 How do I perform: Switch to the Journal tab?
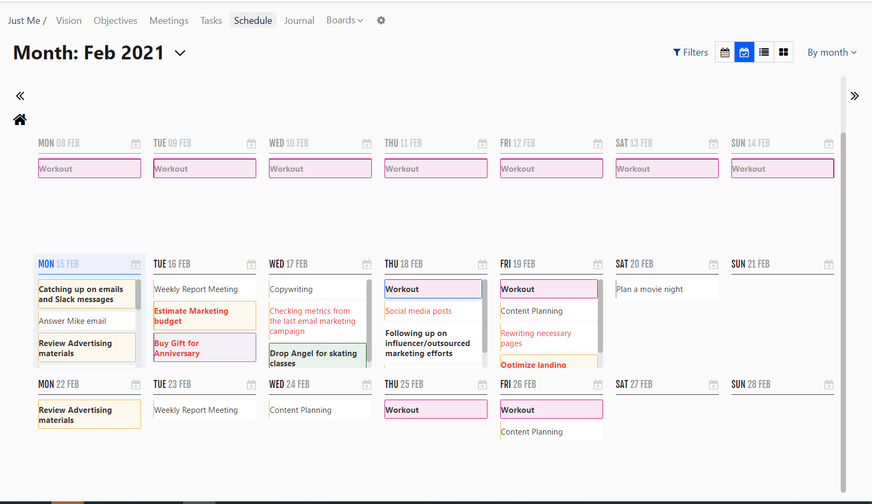tap(299, 20)
